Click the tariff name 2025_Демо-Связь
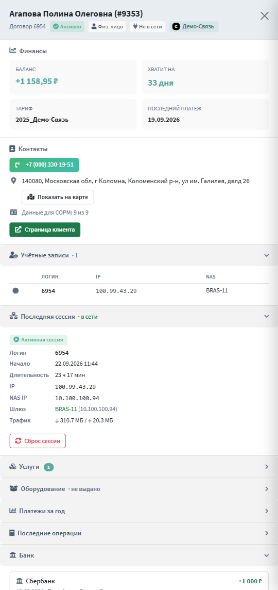 coord(42,120)
